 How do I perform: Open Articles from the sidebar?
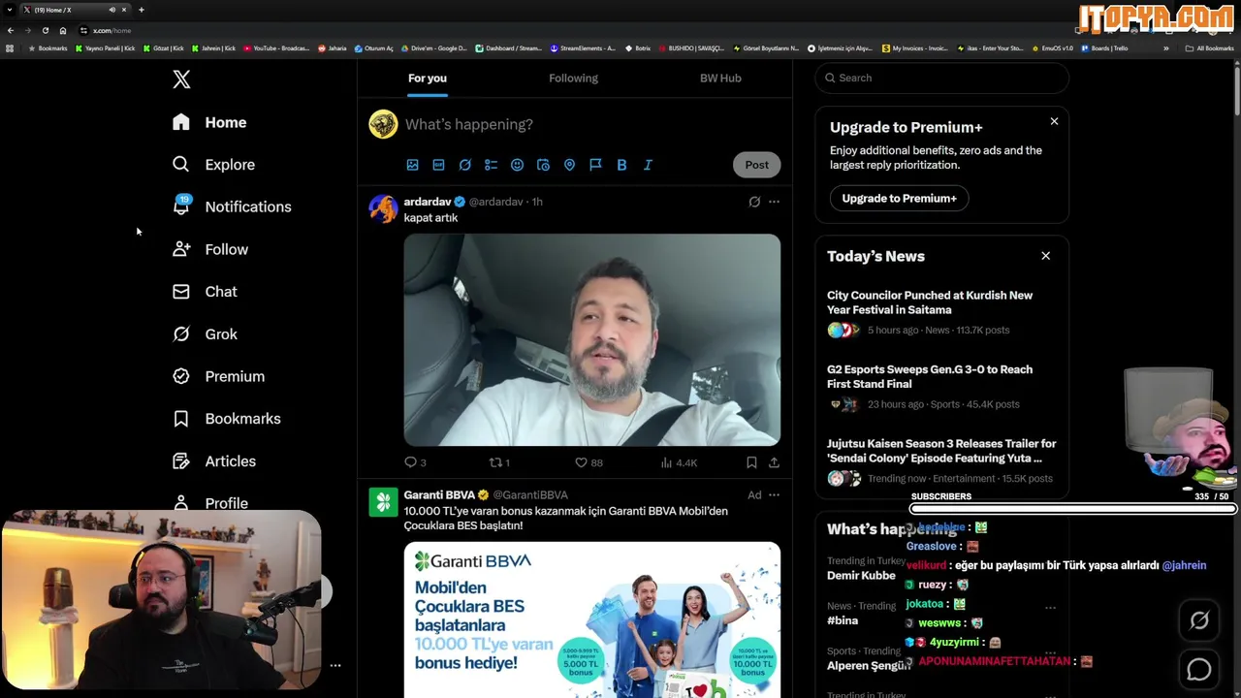tap(213, 461)
